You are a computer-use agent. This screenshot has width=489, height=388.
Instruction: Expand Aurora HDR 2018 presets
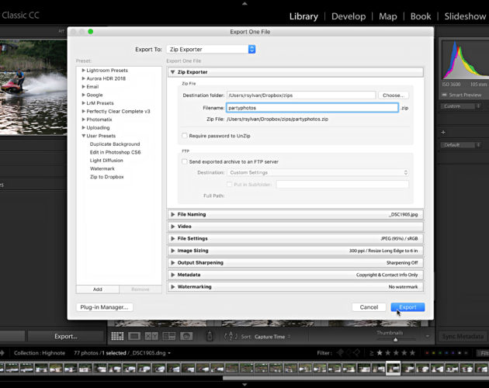84,78
